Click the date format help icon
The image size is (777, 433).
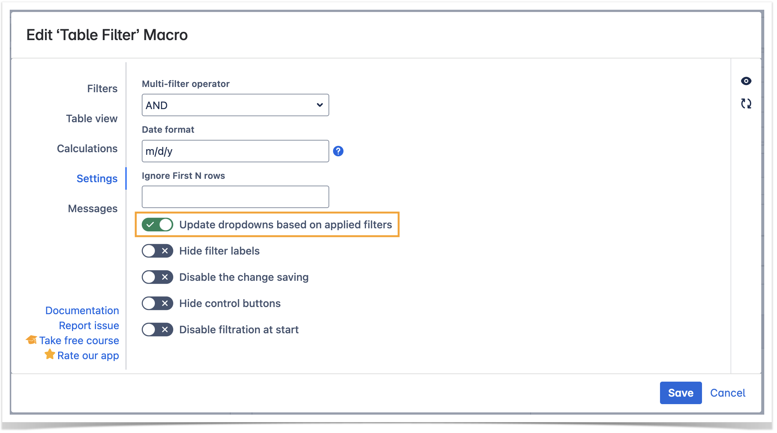(x=338, y=151)
